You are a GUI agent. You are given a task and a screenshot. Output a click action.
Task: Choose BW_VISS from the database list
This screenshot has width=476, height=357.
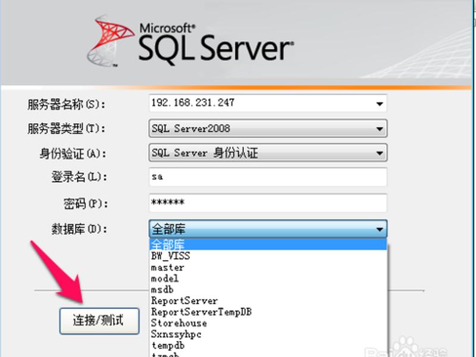coord(268,256)
